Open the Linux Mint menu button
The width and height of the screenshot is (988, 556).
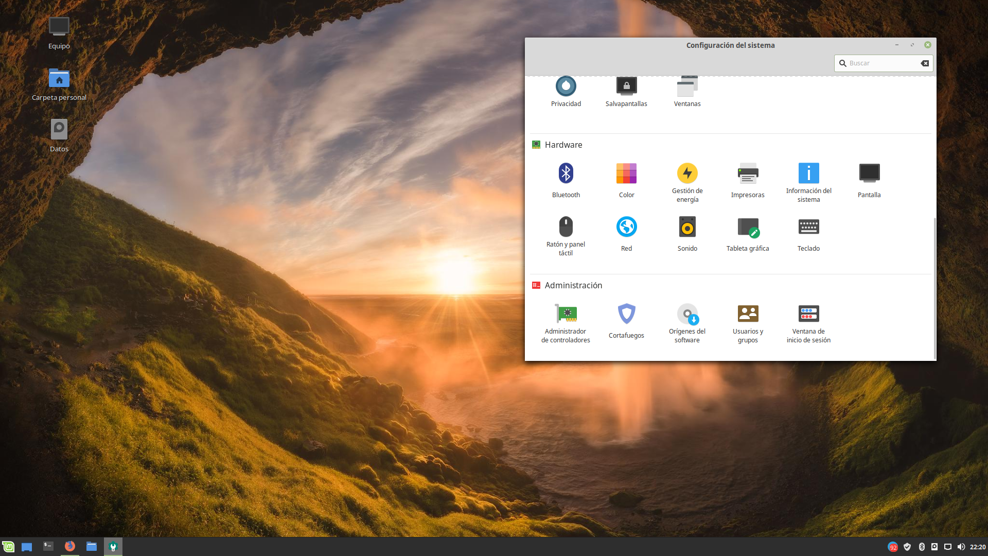click(8, 547)
